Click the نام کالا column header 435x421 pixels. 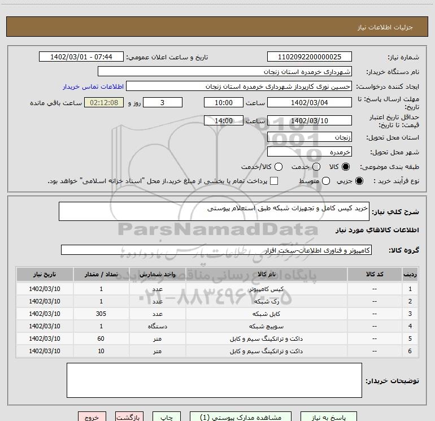pos(266,274)
